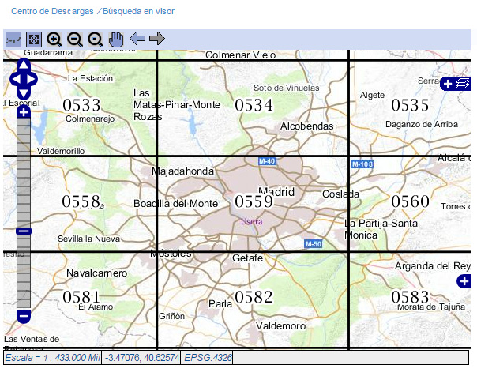This screenshot has height=380, width=477.
Task: Select the third magnifier zoom tool
Action: 96,40
